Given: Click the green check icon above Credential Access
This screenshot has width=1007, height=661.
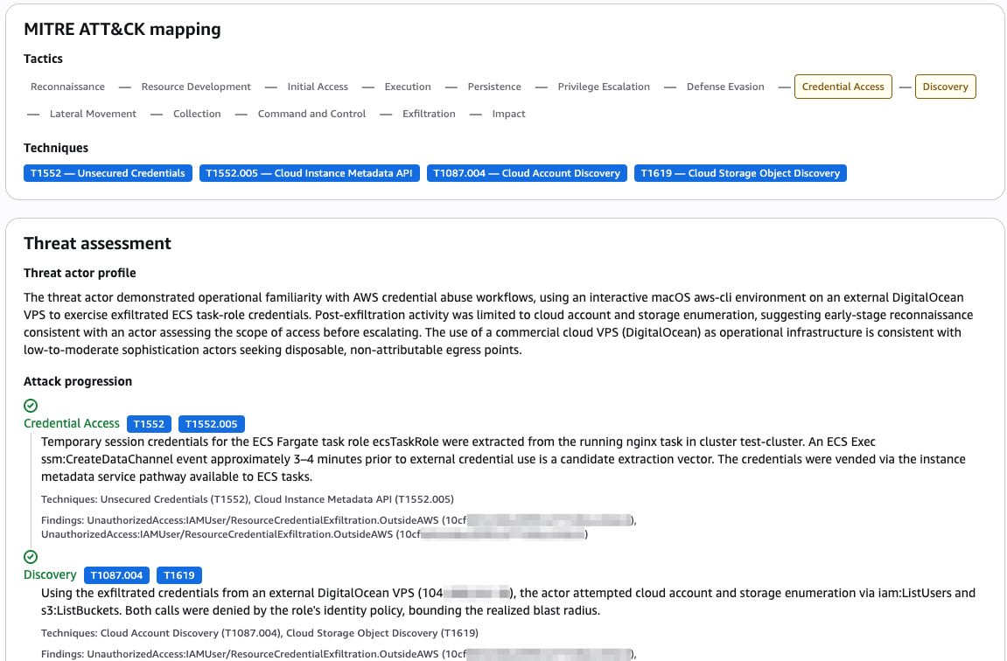Looking at the screenshot, I should coord(31,406).
